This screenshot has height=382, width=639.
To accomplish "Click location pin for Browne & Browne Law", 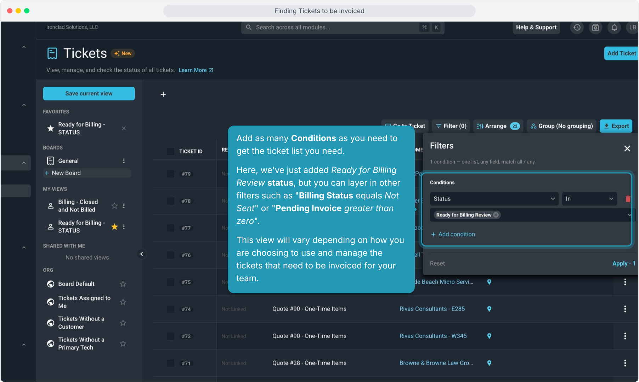I will [489, 363].
